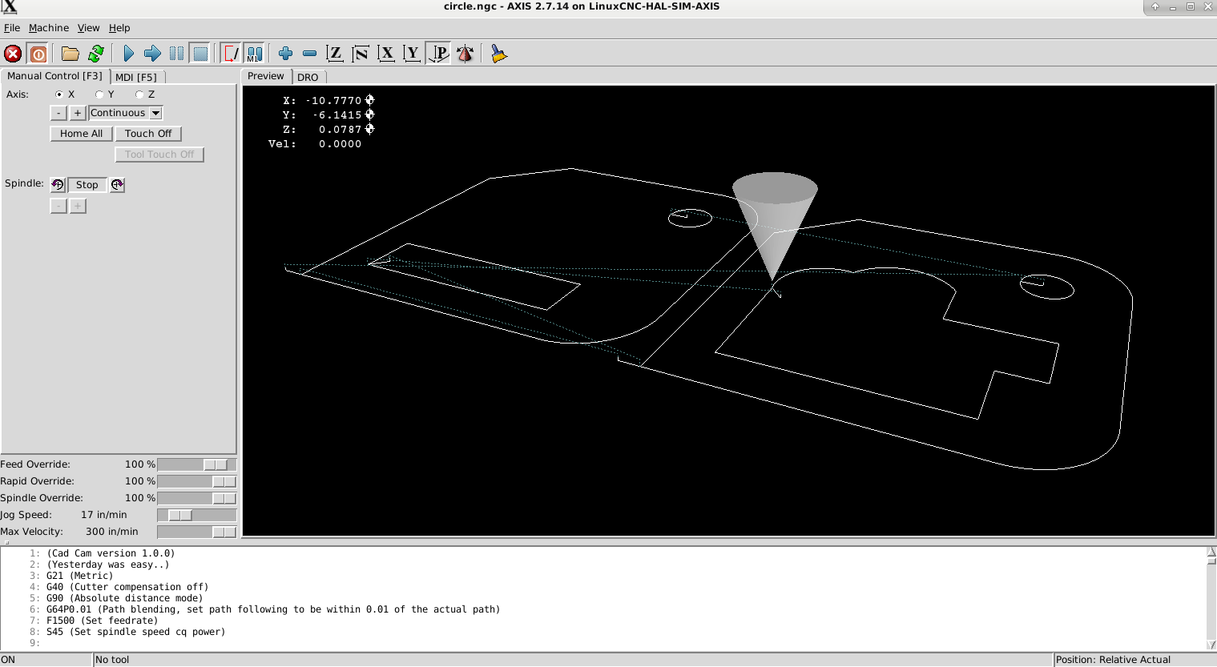Toggle the Machine Power button

(x=38, y=54)
